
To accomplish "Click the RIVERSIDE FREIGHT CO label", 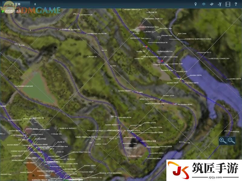I will (x=41, y=180).
